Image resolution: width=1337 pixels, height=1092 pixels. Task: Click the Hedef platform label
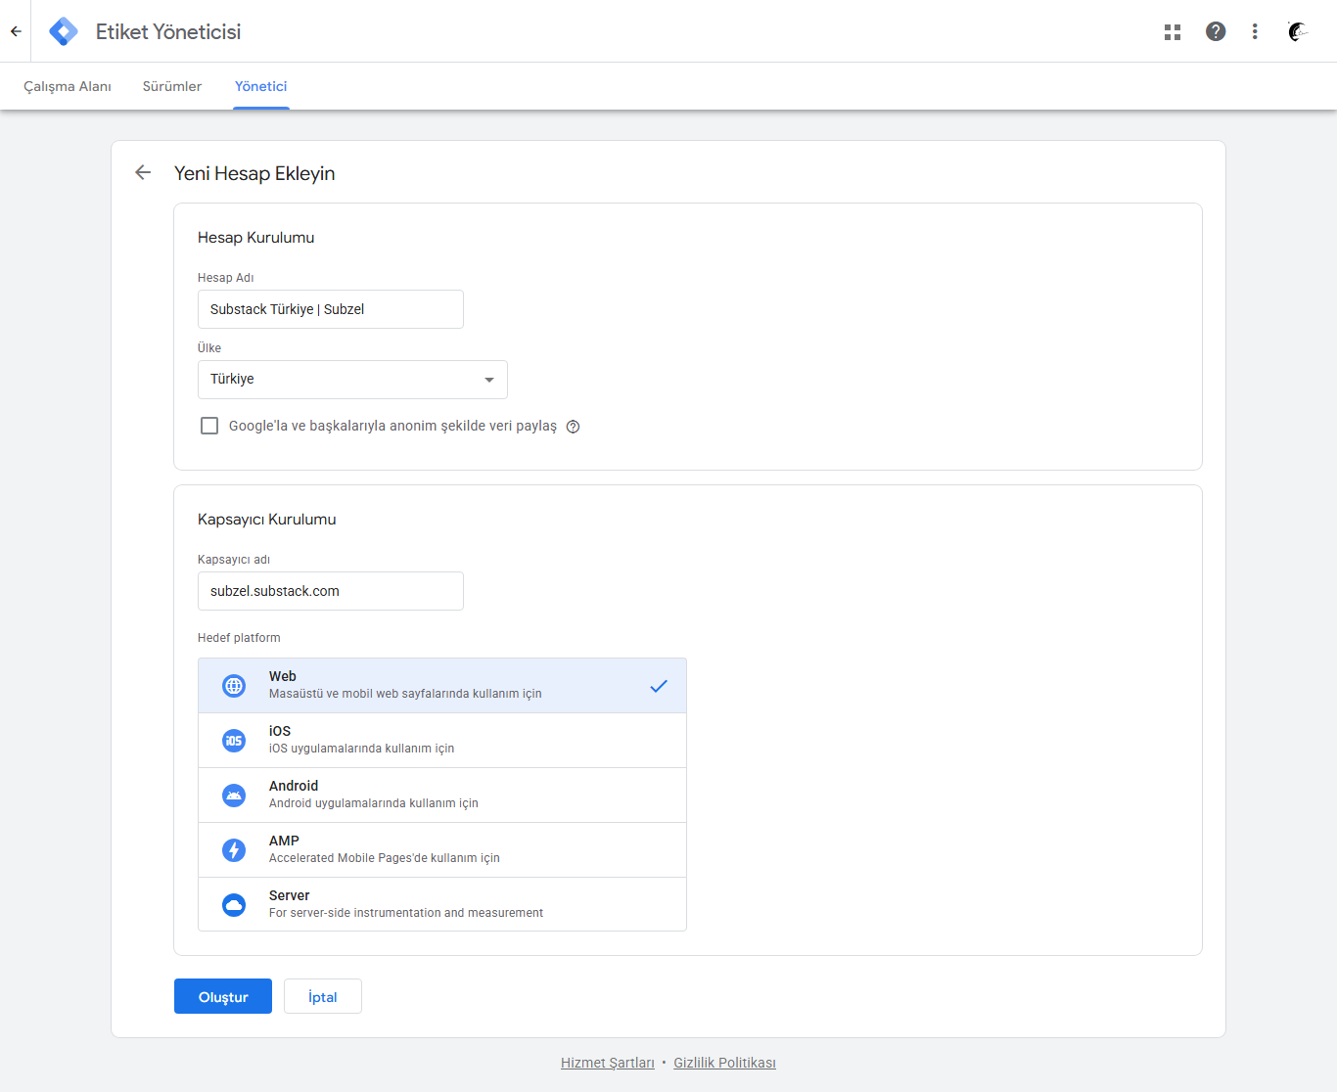click(239, 638)
